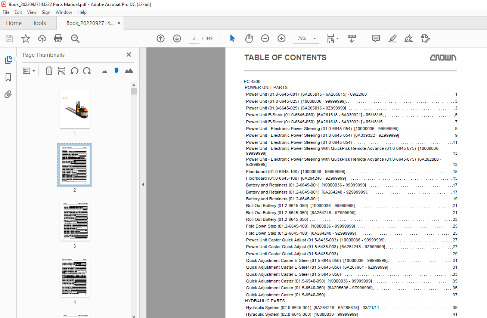Screen dimensions: 487x318
Task: Click the insert pages thumbnail icon
Action: [62, 71]
